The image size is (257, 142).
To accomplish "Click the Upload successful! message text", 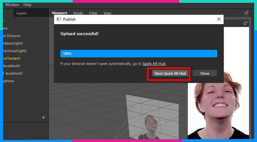I will [x=79, y=34].
